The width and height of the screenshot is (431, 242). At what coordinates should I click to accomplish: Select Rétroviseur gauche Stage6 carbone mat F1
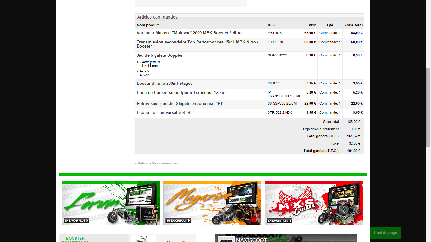pyautogui.click(x=180, y=103)
